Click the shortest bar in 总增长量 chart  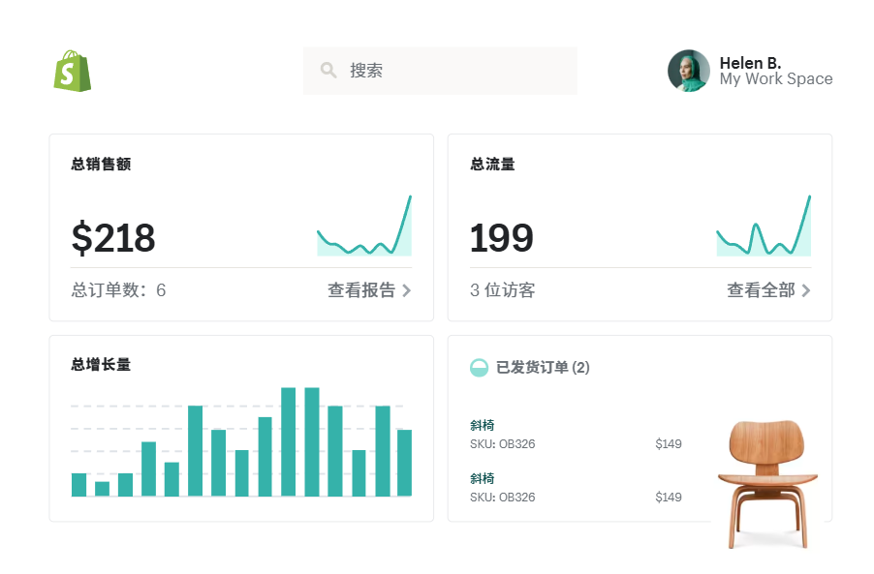103,489
